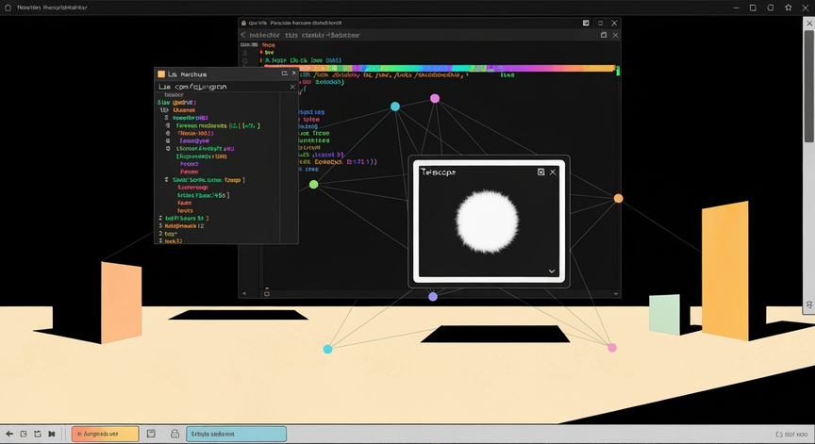Go back using code window tab-row chevron

(x=242, y=35)
